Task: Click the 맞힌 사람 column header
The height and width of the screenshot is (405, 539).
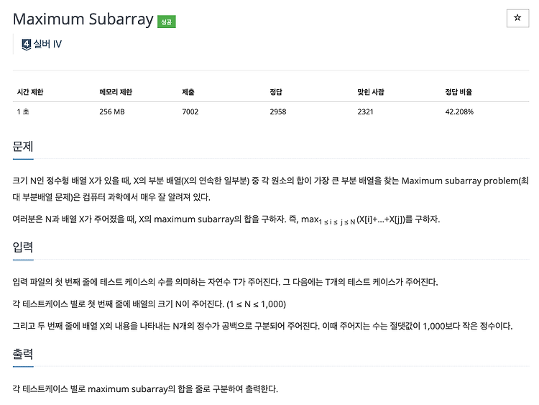Action: pos(371,92)
